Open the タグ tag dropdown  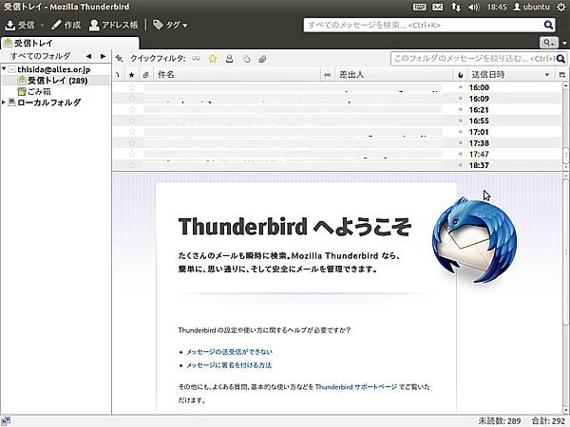pos(170,25)
